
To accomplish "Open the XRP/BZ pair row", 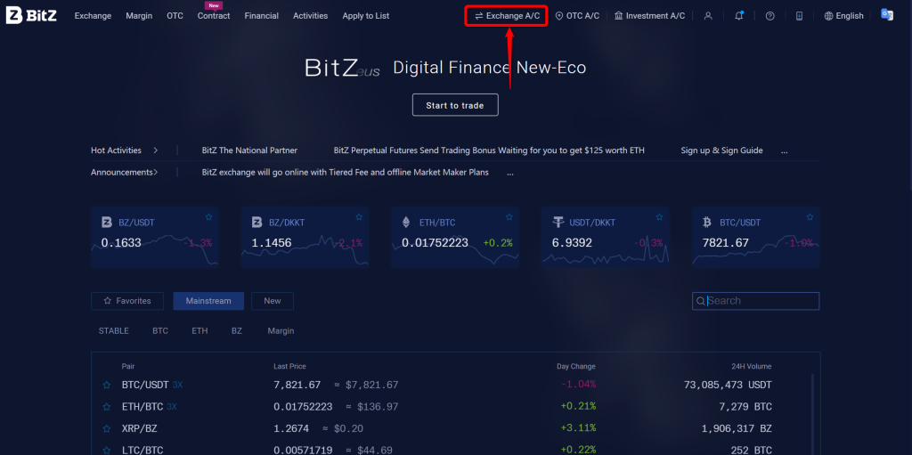I will [x=455, y=429].
